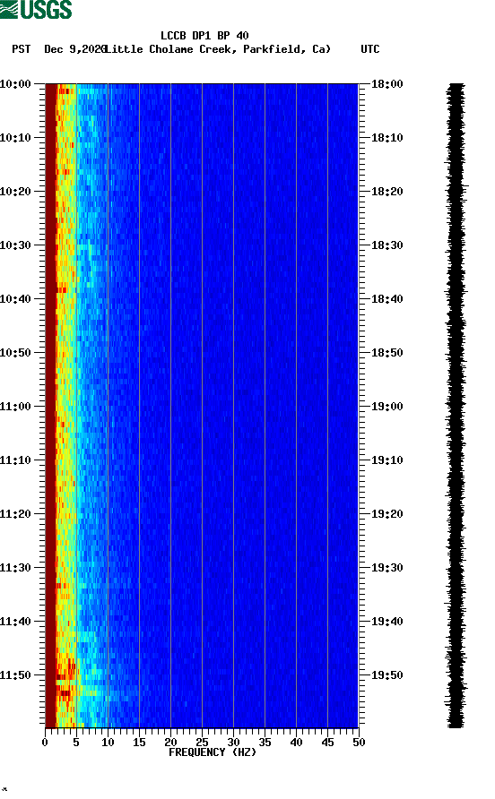Click the 19:30 UTC time label
This screenshot has width=495, height=799.
click(x=386, y=568)
